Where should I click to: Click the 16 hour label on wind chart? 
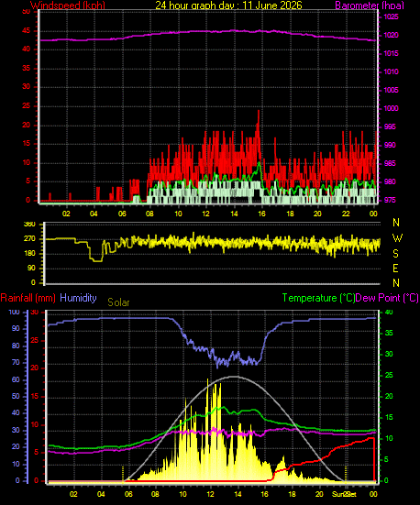(x=261, y=214)
